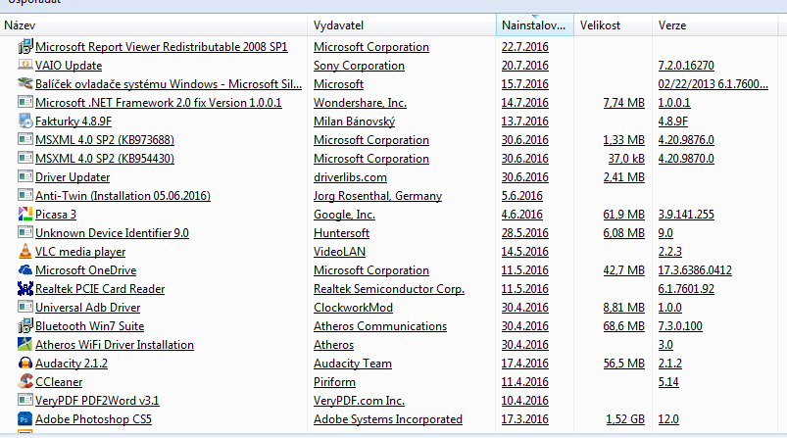Image resolution: width=787 pixels, height=438 pixels.
Task: Select Microsoft OneDrive program name
Action: (x=86, y=269)
